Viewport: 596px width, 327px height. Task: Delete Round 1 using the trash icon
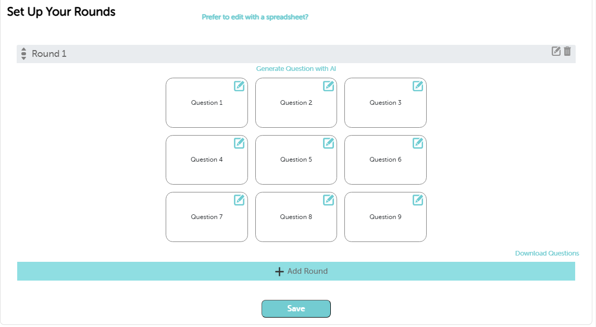(567, 51)
